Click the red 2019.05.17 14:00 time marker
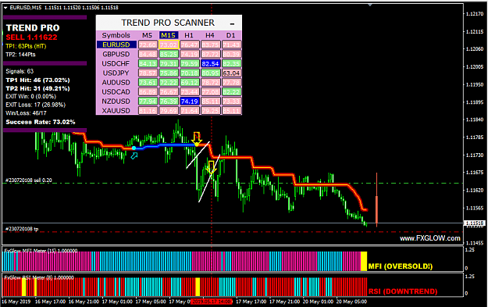 click(x=211, y=302)
